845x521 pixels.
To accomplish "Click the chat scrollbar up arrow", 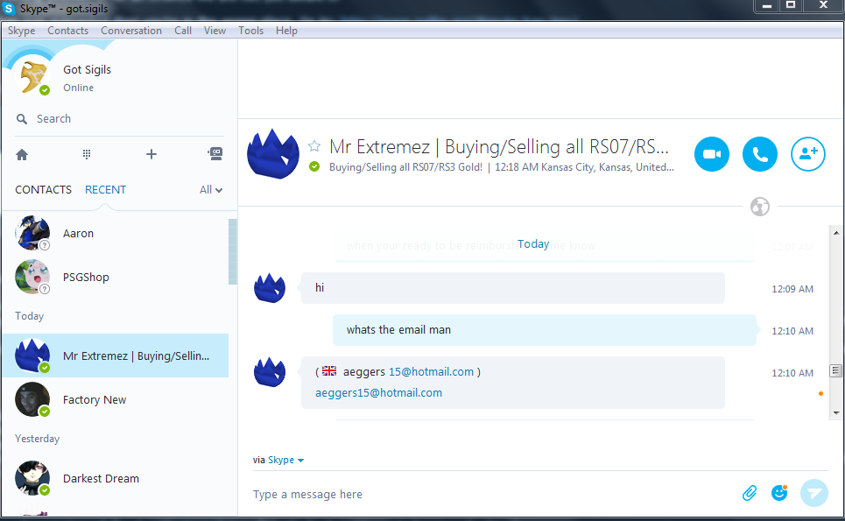I will (836, 233).
